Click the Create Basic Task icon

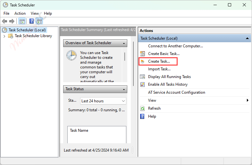142,53
